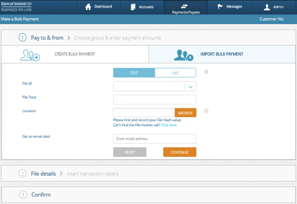Open the 'Click here' File Hashes link
Viewport: 297px width, 204px height.
tap(169, 125)
